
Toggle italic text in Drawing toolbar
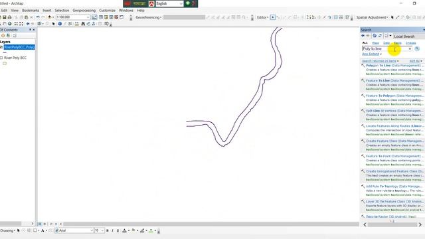pos(112,230)
